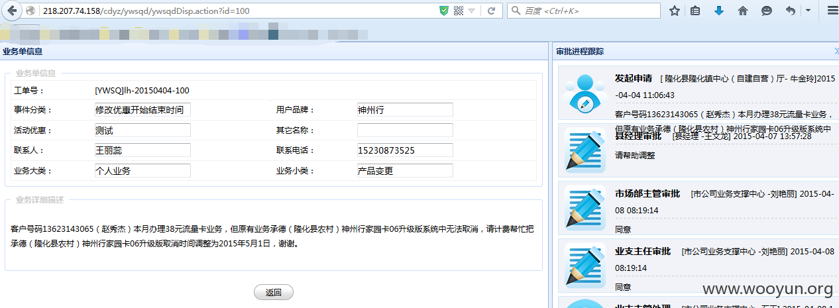839x308 pixels.
Task: Click the 同意 comment under 业支主任审批
Action: click(x=623, y=287)
